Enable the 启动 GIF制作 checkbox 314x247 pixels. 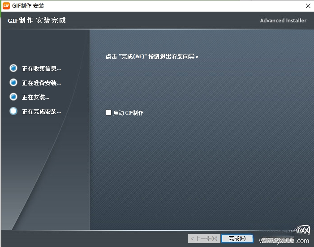pos(108,113)
